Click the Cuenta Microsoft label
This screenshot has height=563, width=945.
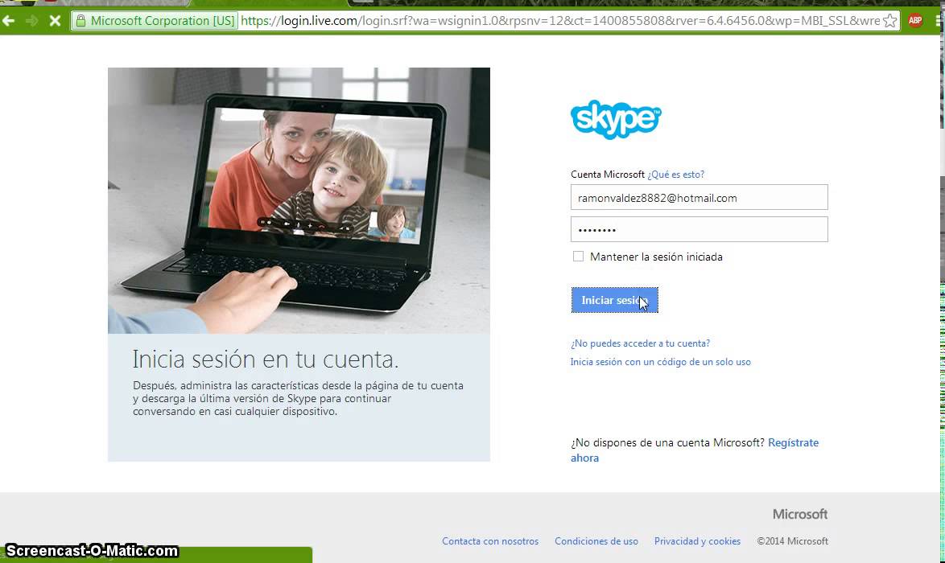click(608, 175)
